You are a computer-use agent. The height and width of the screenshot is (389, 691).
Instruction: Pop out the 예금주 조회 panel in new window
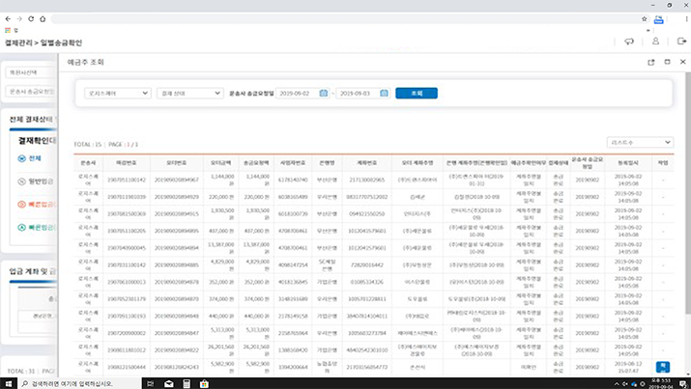tap(651, 63)
